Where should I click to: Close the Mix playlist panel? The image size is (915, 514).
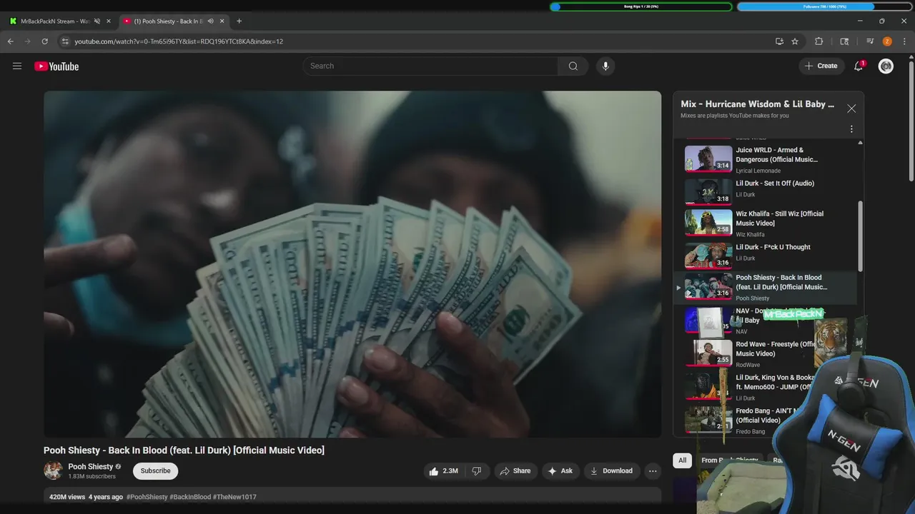point(851,109)
